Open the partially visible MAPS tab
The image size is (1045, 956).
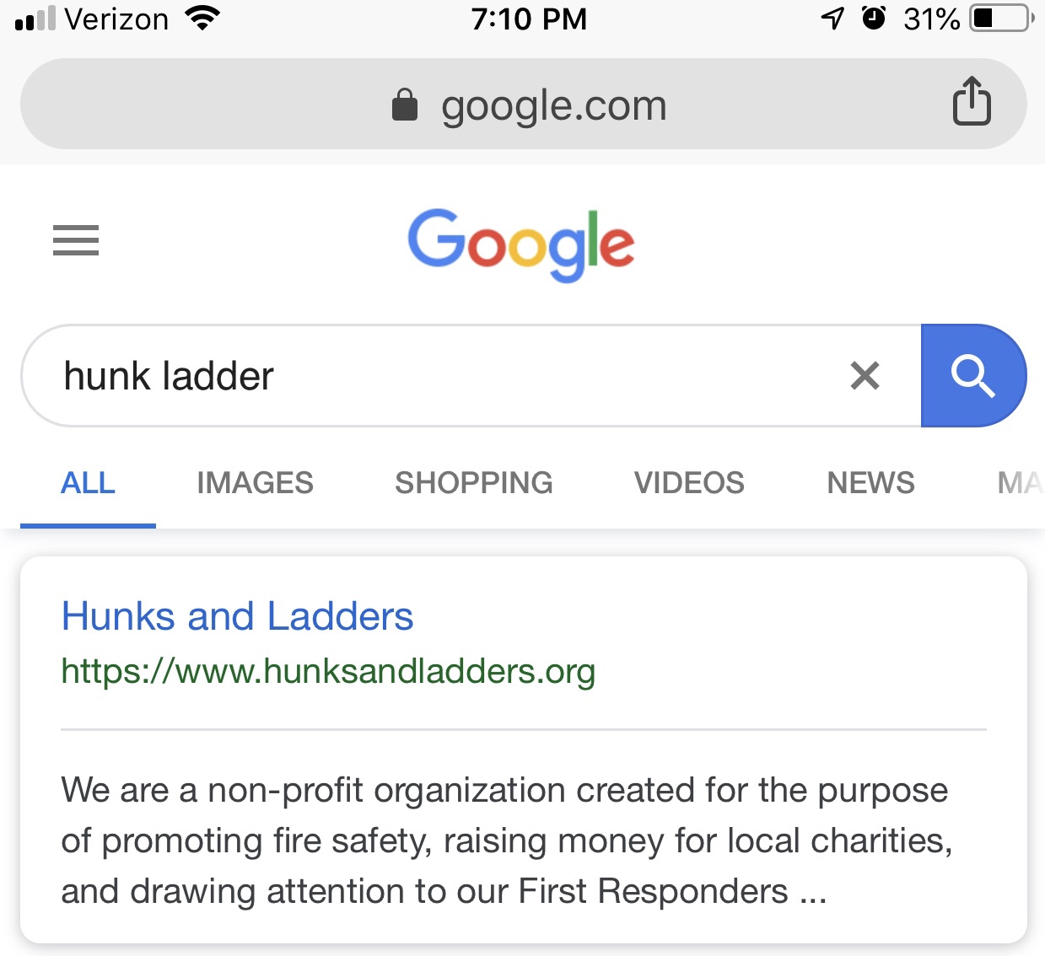click(1021, 483)
